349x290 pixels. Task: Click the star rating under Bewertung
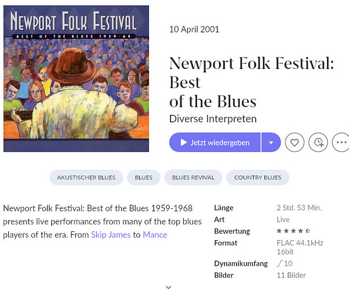pos(293,231)
